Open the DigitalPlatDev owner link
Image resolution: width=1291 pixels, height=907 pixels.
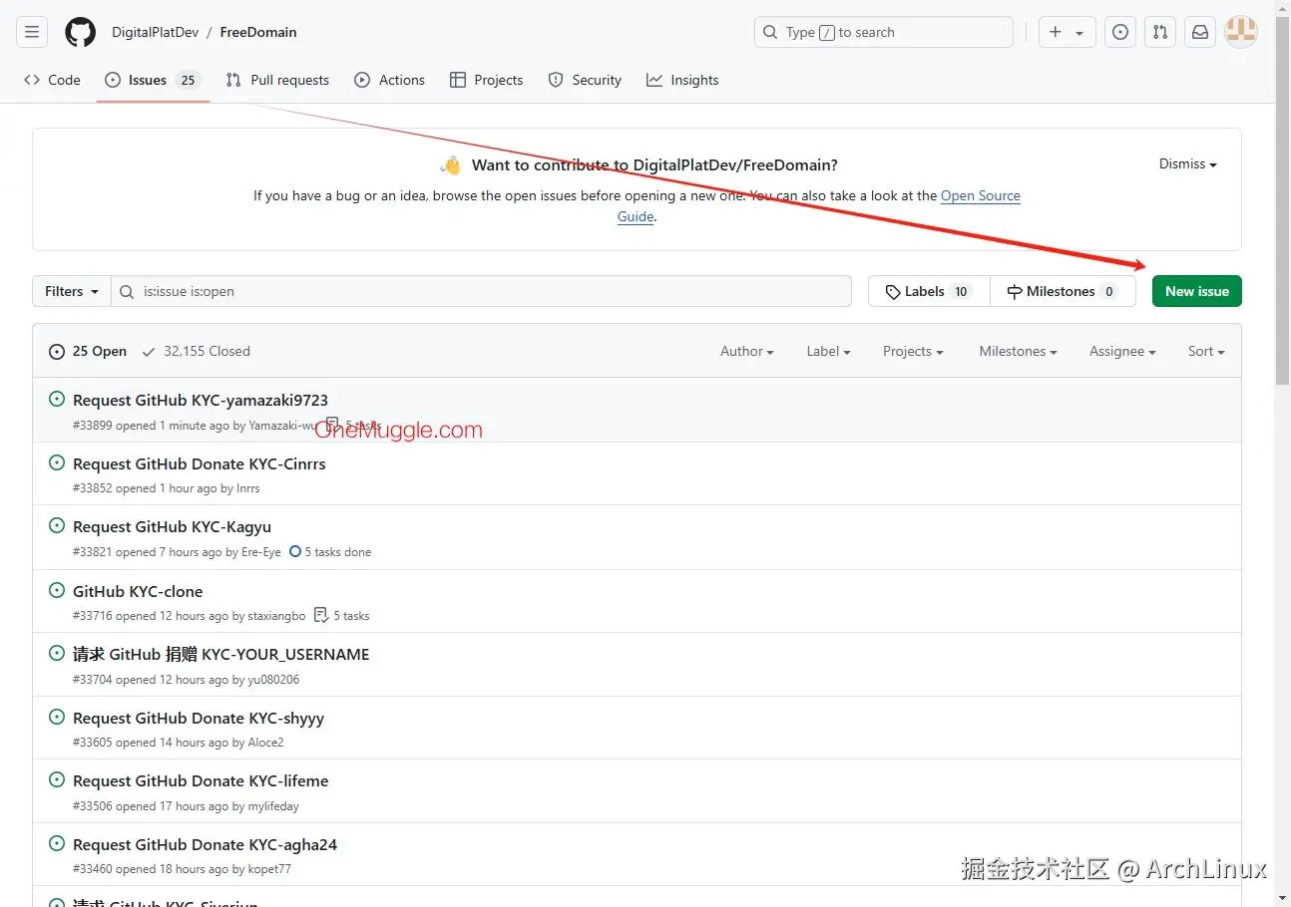point(155,32)
